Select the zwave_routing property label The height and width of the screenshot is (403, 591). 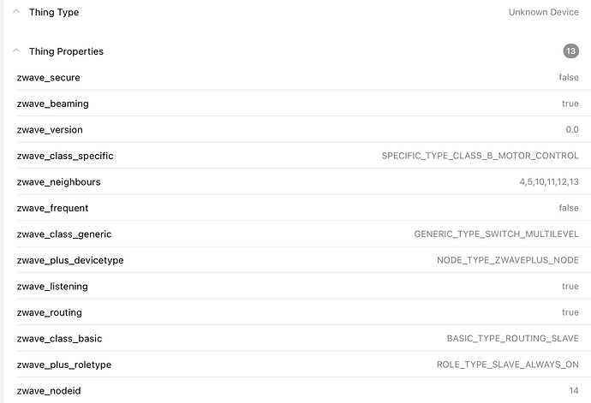pyautogui.click(x=50, y=312)
